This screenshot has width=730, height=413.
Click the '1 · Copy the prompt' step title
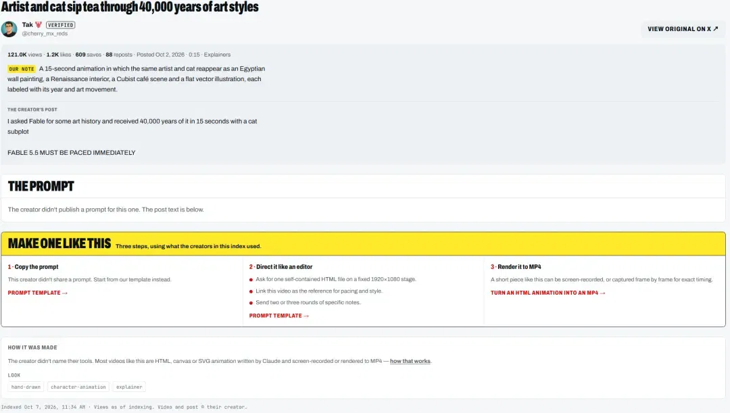pos(33,267)
